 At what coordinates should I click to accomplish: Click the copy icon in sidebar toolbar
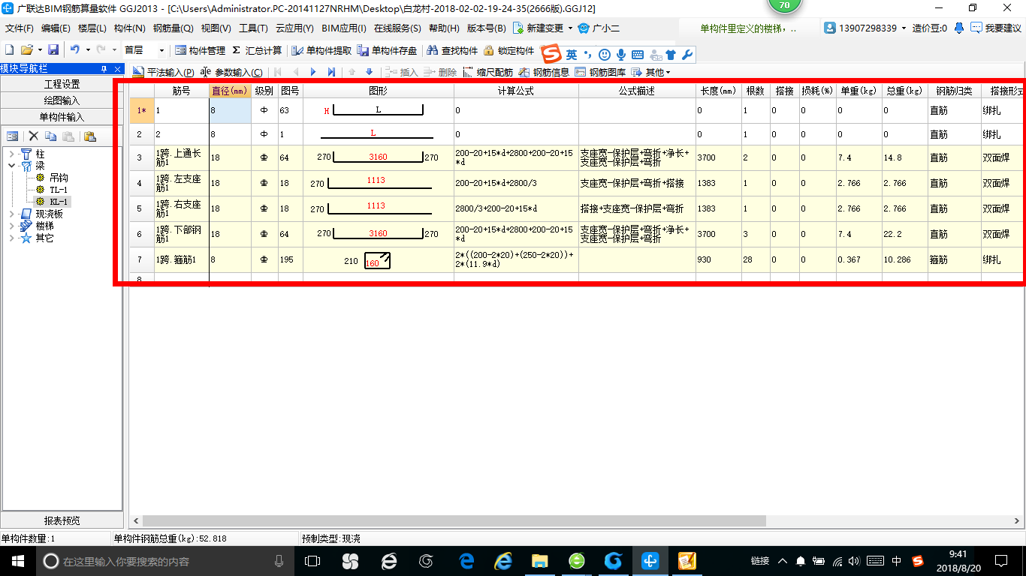point(50,136)
